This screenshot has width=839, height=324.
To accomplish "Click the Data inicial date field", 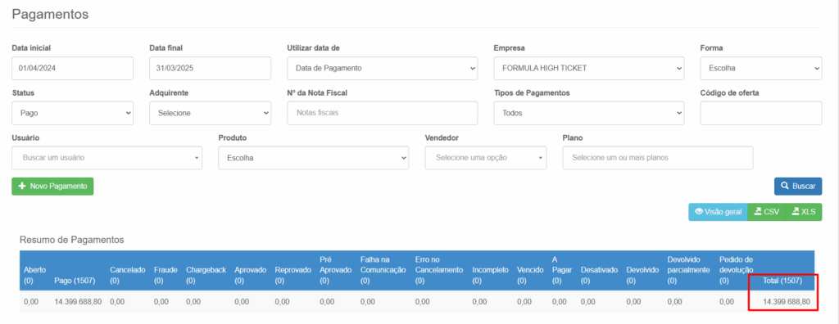I will 72,69.
